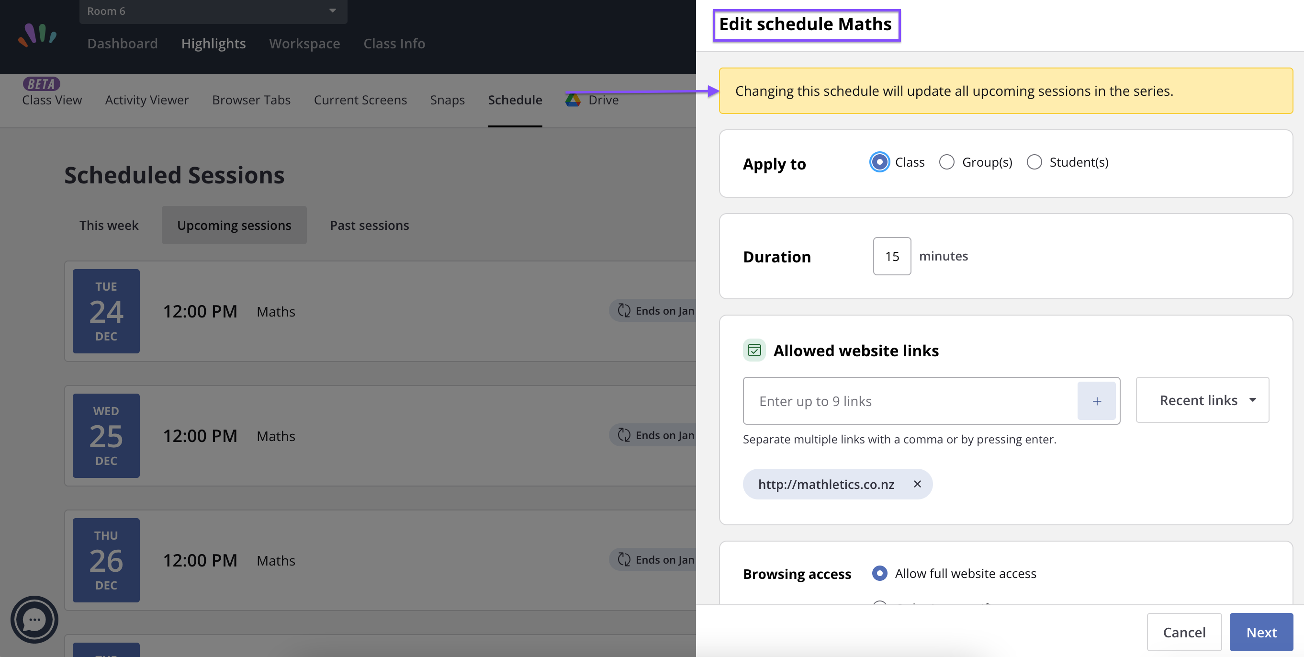Image resolution: width=1304 pixels, height=657 pixels.
Task: Click the yellow series update warning banner
Action: click(x=1006, y=91)
